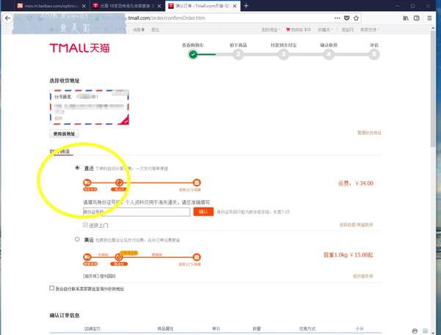The image size is (441, 335).
Task: Click the pickup point link beside 送货上门
Action: pos(356,224)
